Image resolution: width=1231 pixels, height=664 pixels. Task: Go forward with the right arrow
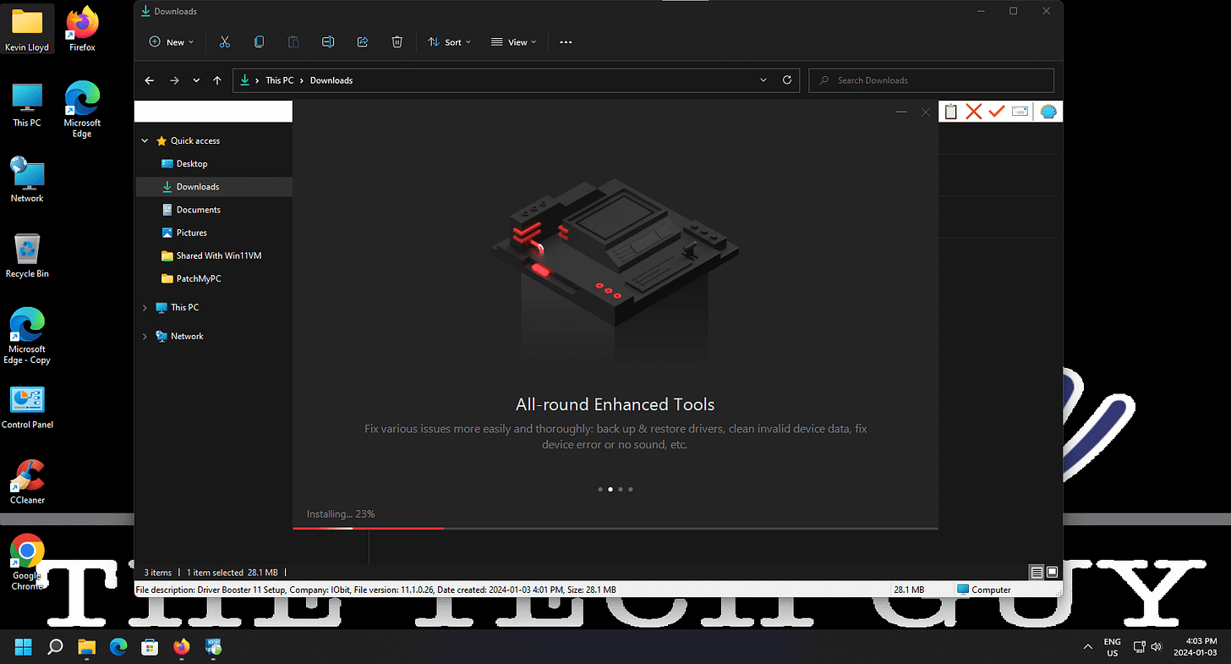click(174, 80)
